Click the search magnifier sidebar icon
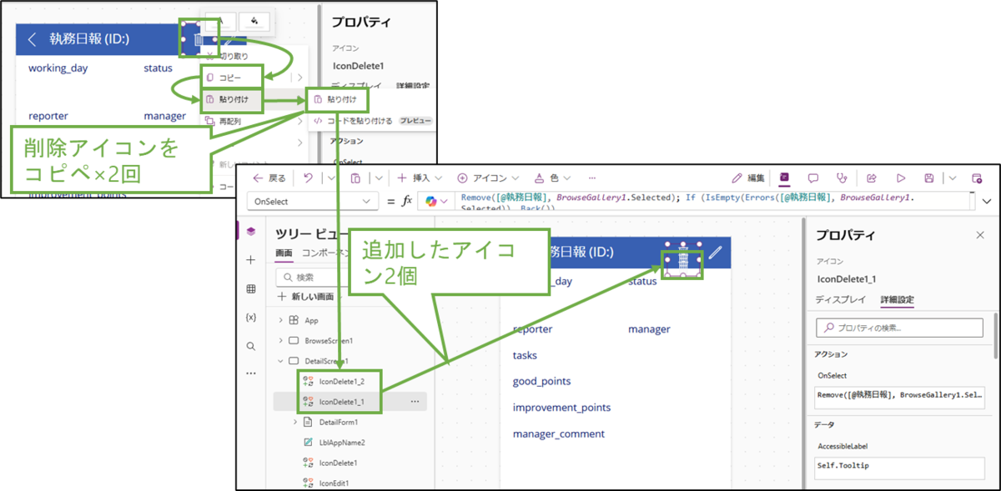 coord(250,346)
